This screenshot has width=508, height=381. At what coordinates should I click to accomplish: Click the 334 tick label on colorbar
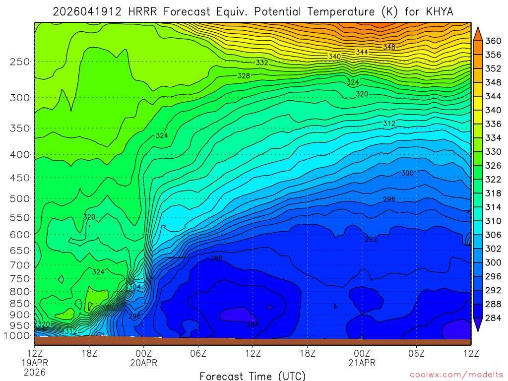click(493, 138)
